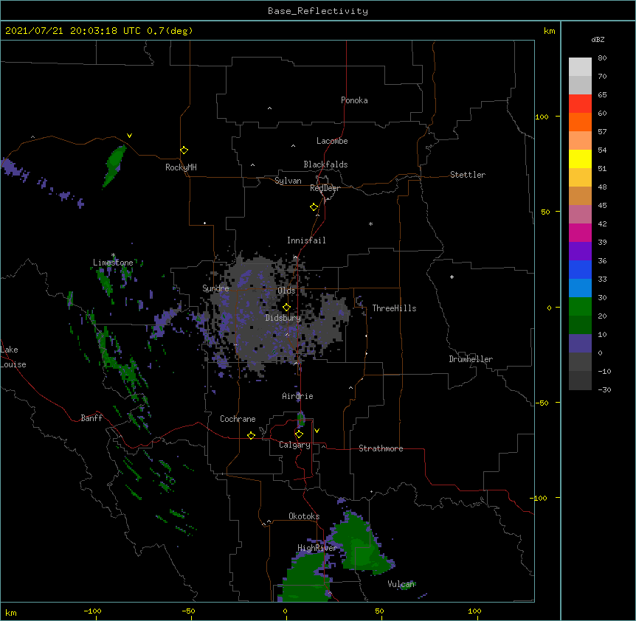Screen dimensions: 636x621
Task: Click the purple 10 dBZ legend swatch
Action: [x=580, y=344]
